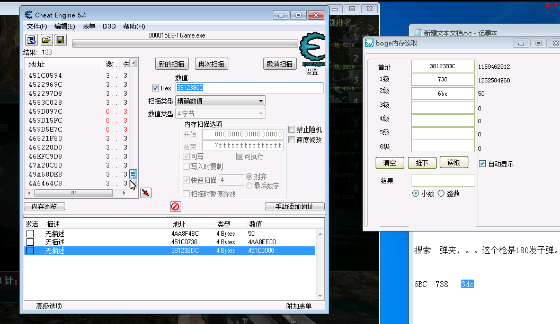Open 高级选项 at the bottom
Screen dimensions: 560x324
click(x=49, y=306)
